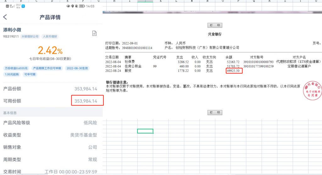This screenshot has width=322, height=175.
Task: Click the eye icon in phone status bar
Action: pos(68,6)
